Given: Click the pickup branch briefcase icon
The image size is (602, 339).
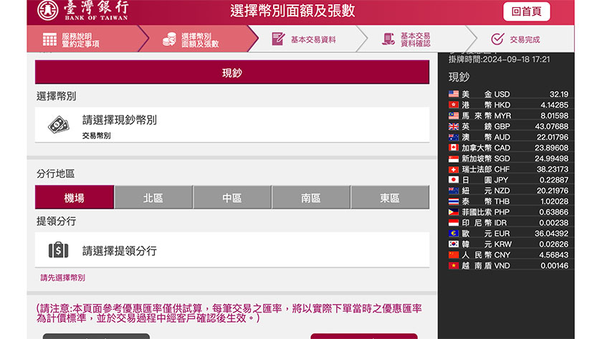Looking at the screenshot, I should (59, 250).
